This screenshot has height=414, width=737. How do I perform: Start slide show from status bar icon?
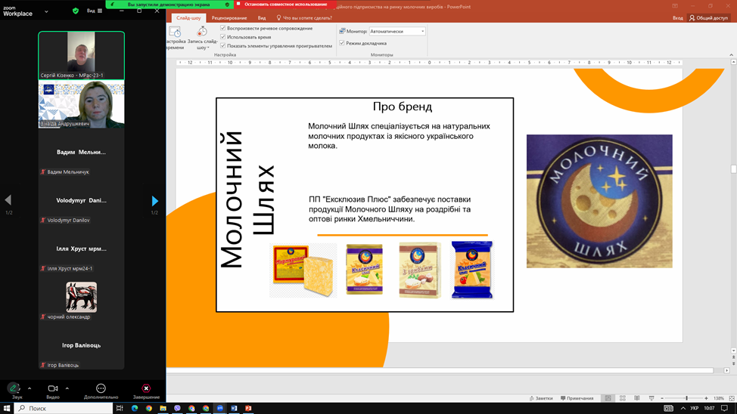[x=651, y=398]
